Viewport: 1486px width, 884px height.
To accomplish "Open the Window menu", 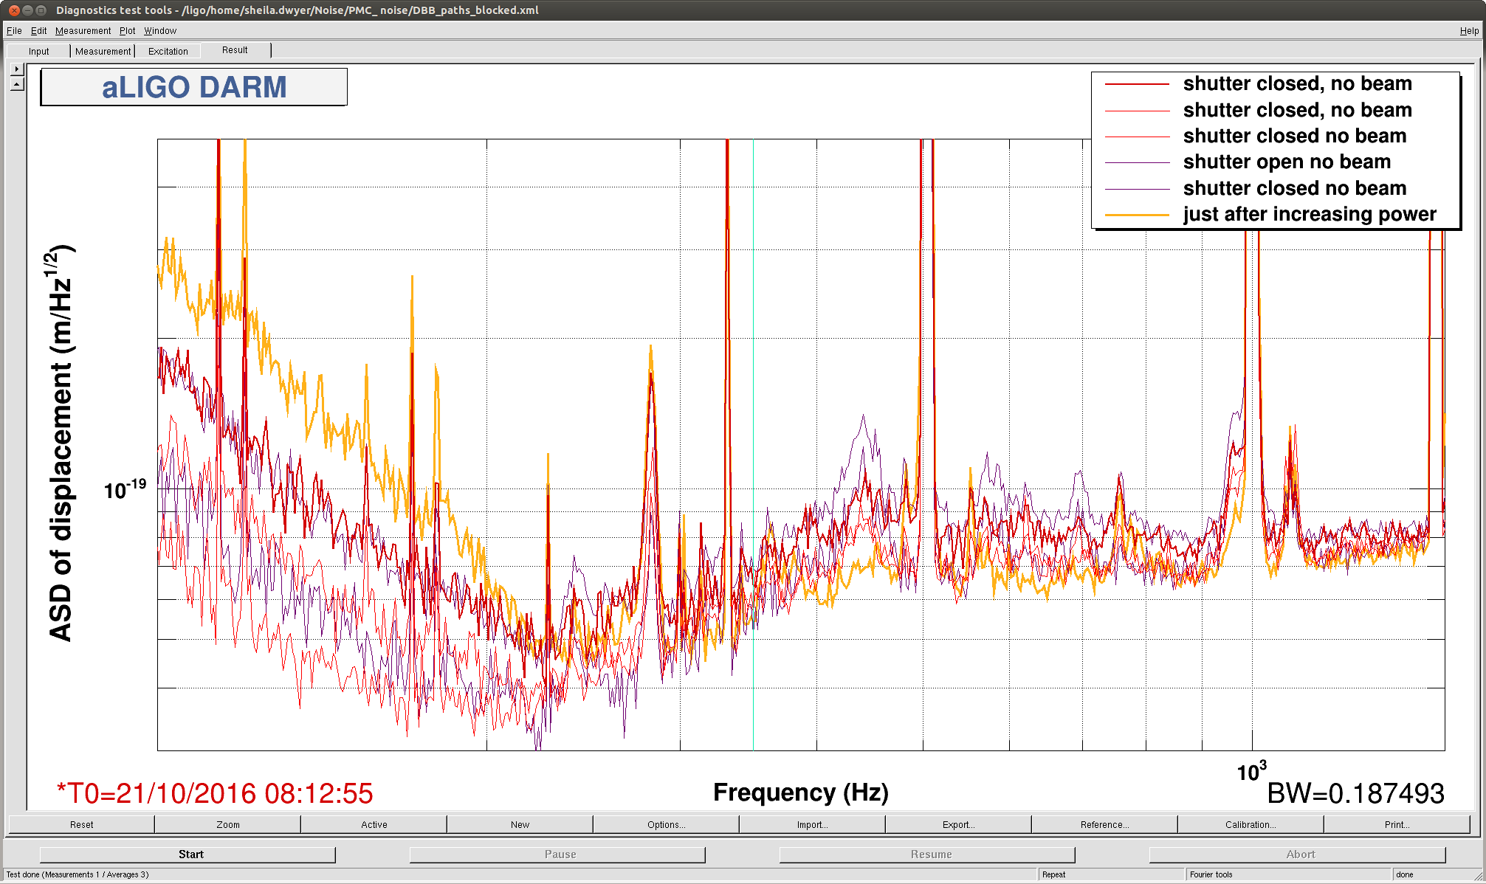I will pyautogui.click(x=159, y=31).
